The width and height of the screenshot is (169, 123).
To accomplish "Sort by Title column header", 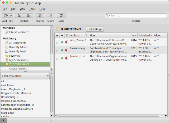I will pos(108,35).
